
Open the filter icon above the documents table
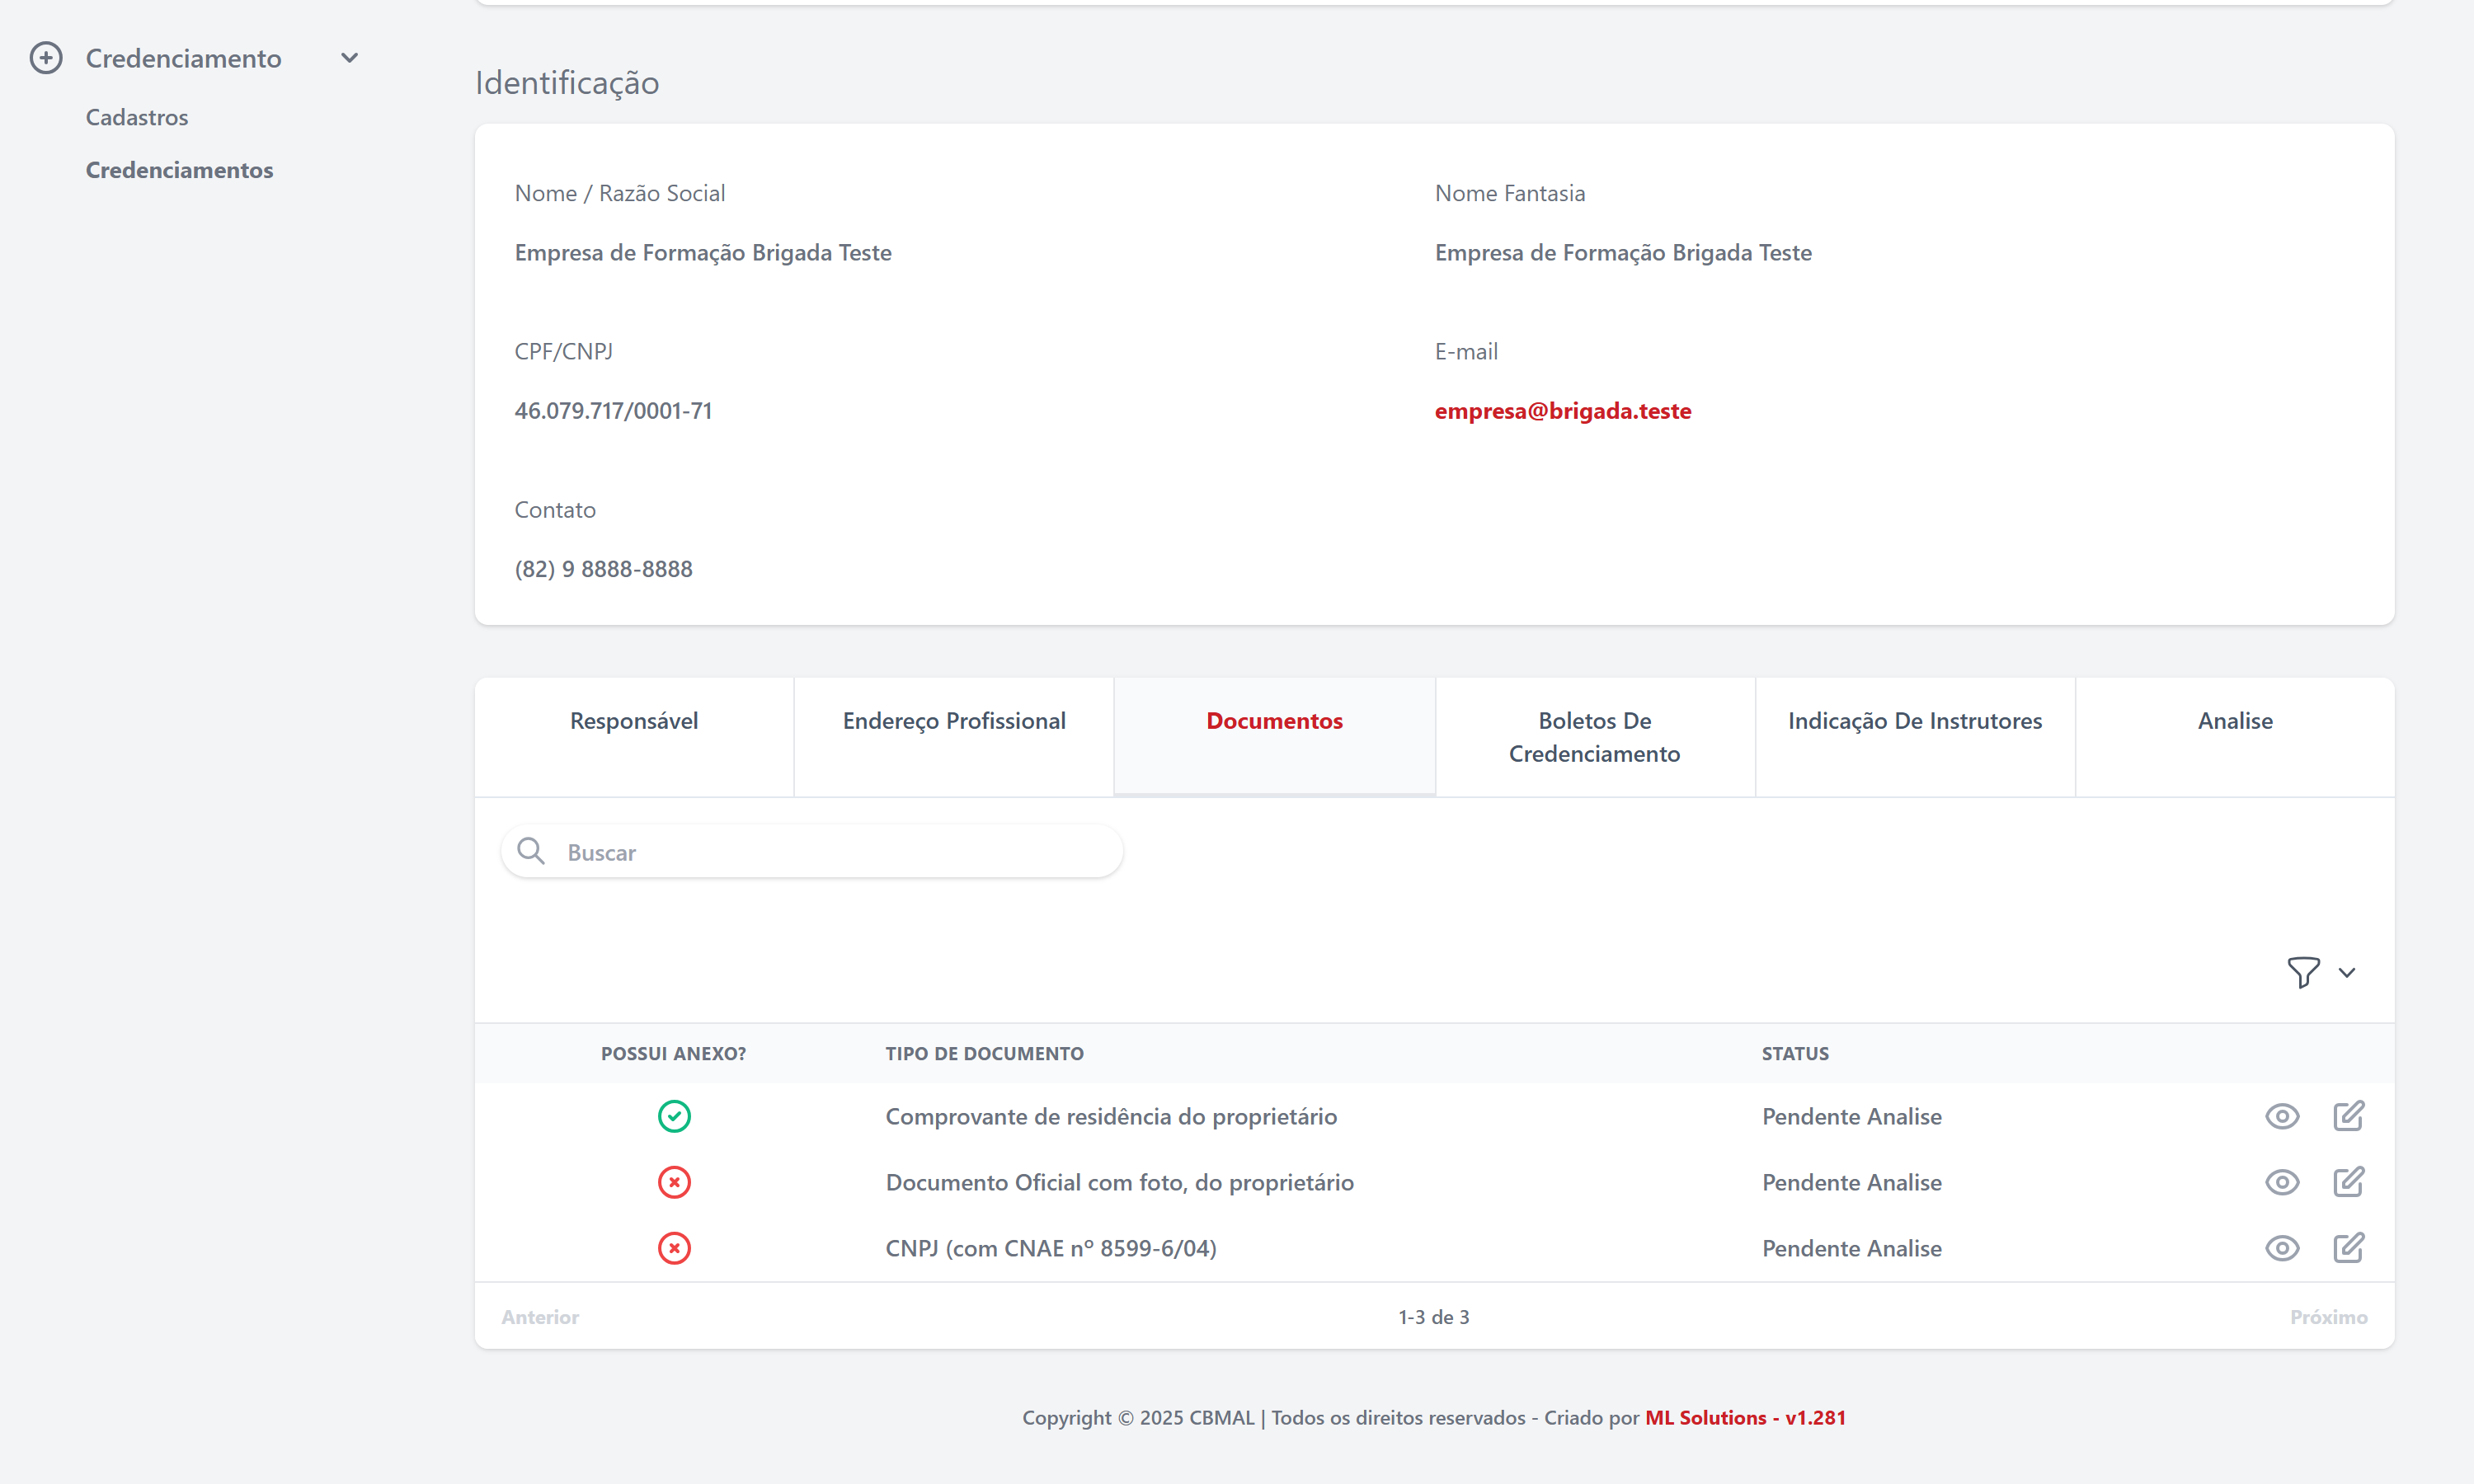click(2302, 972)
